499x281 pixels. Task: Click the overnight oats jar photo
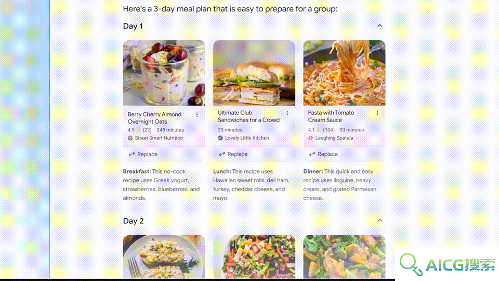[x=164, y=73]
